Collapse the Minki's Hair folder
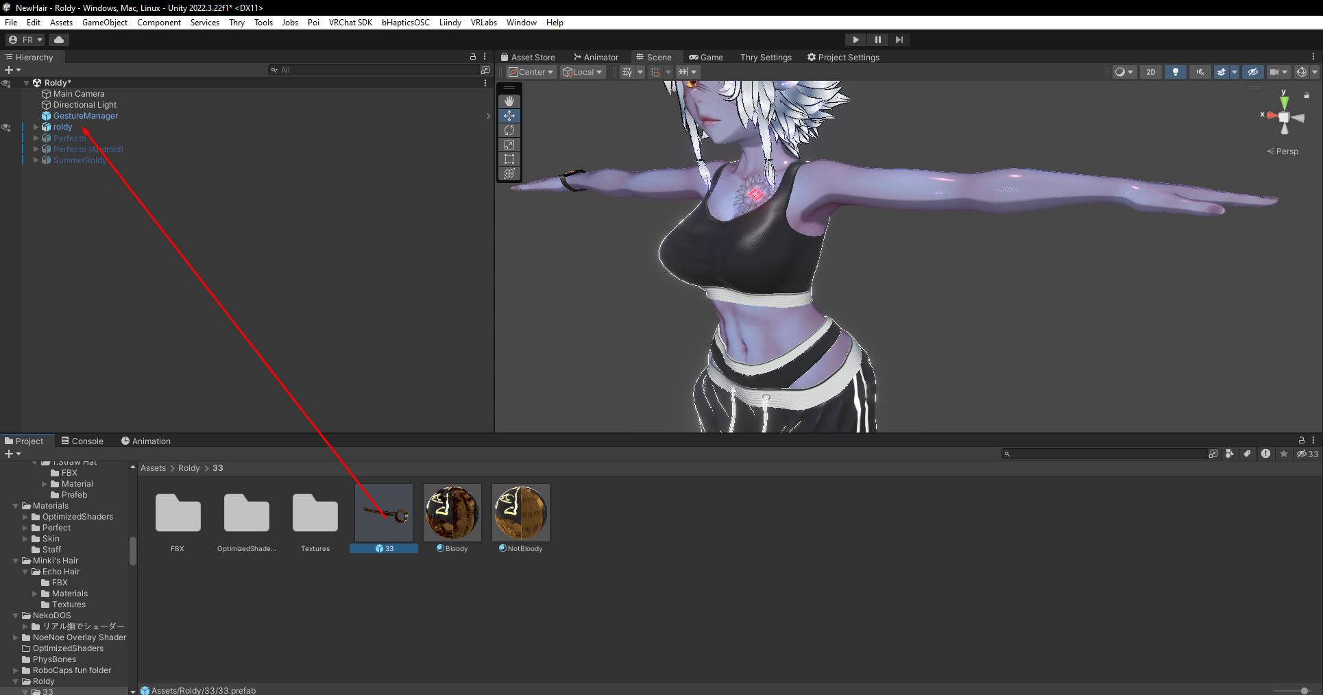The image size is (1323, 695). tap(16, 561)
